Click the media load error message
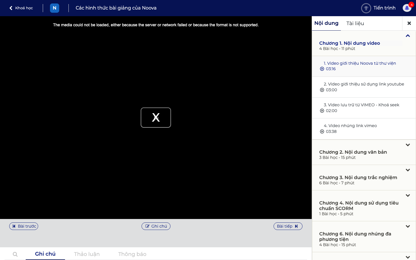This screenshot has height=260, width=416. (156, 25)
